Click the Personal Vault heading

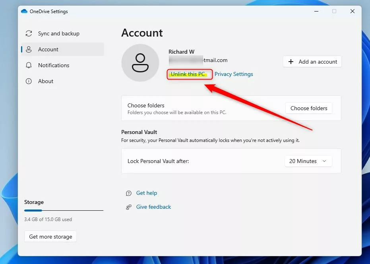click(139, 132)
